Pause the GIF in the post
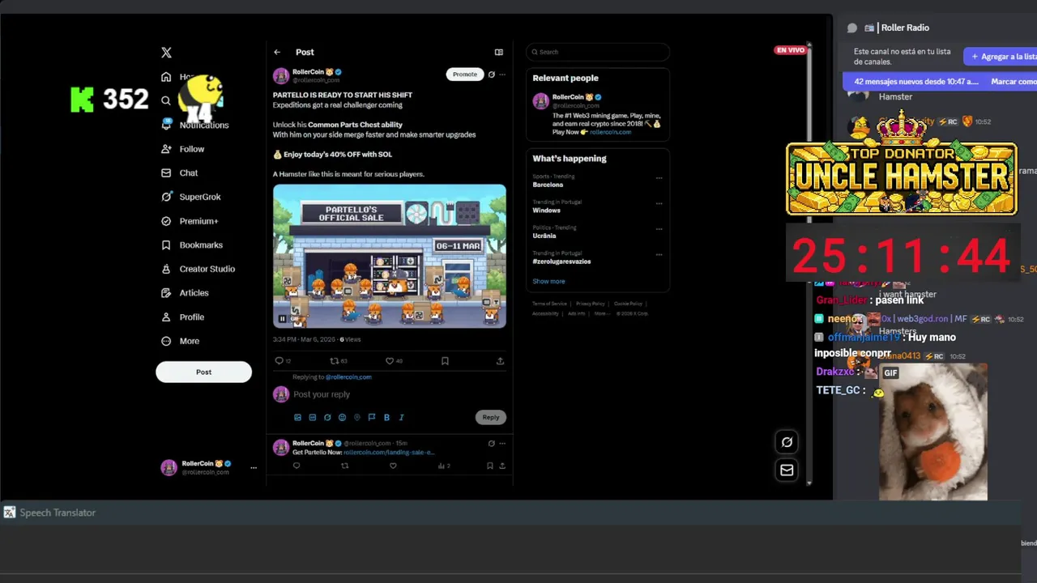 click(283, 319)
